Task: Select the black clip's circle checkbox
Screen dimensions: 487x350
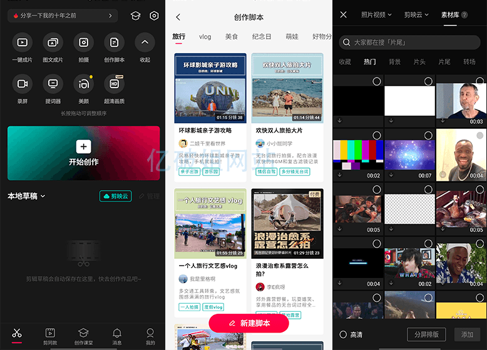Action: [x=377, y=81]
